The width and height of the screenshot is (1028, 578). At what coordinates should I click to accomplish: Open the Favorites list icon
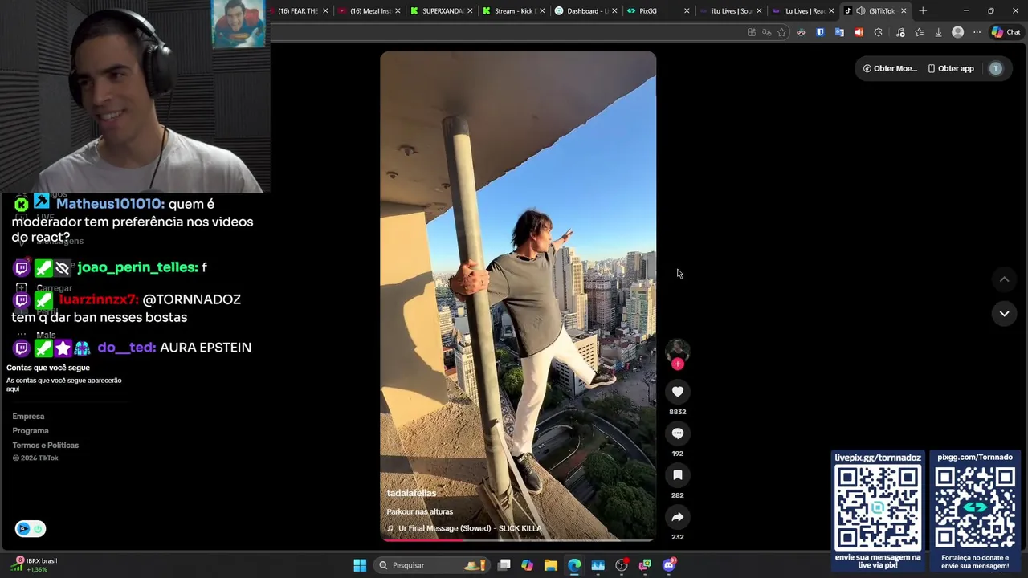pos(920,32)
